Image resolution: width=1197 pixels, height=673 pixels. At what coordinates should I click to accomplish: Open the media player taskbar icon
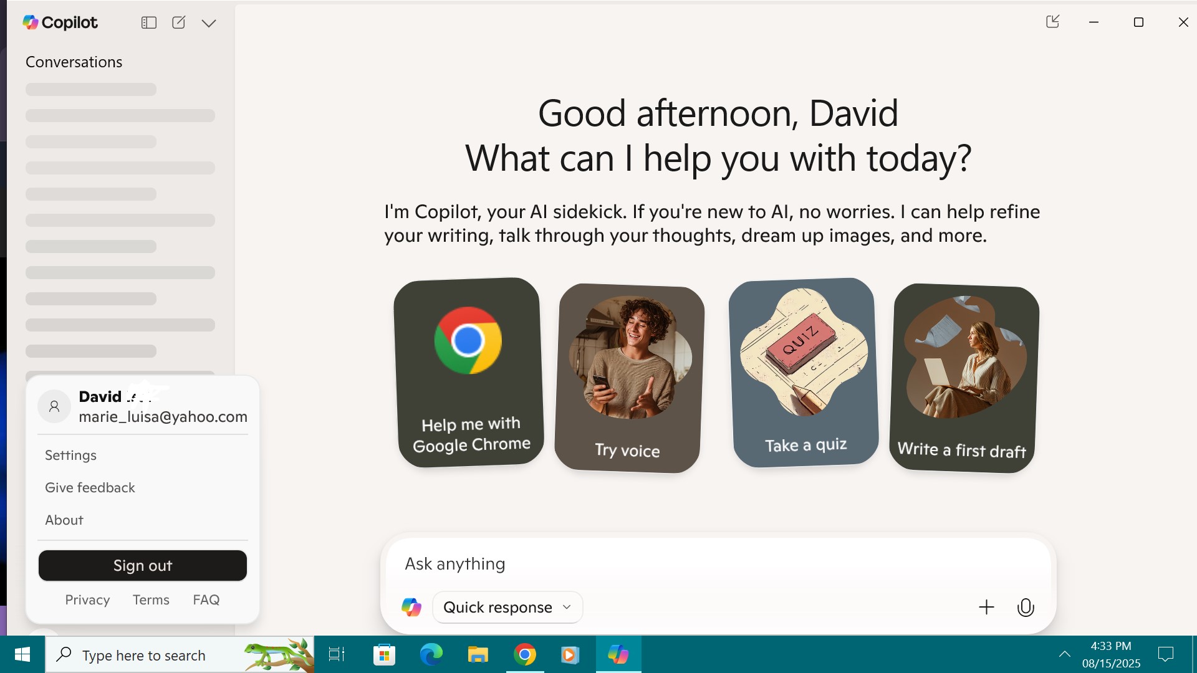pyautogui.click(x=570, y=655)
